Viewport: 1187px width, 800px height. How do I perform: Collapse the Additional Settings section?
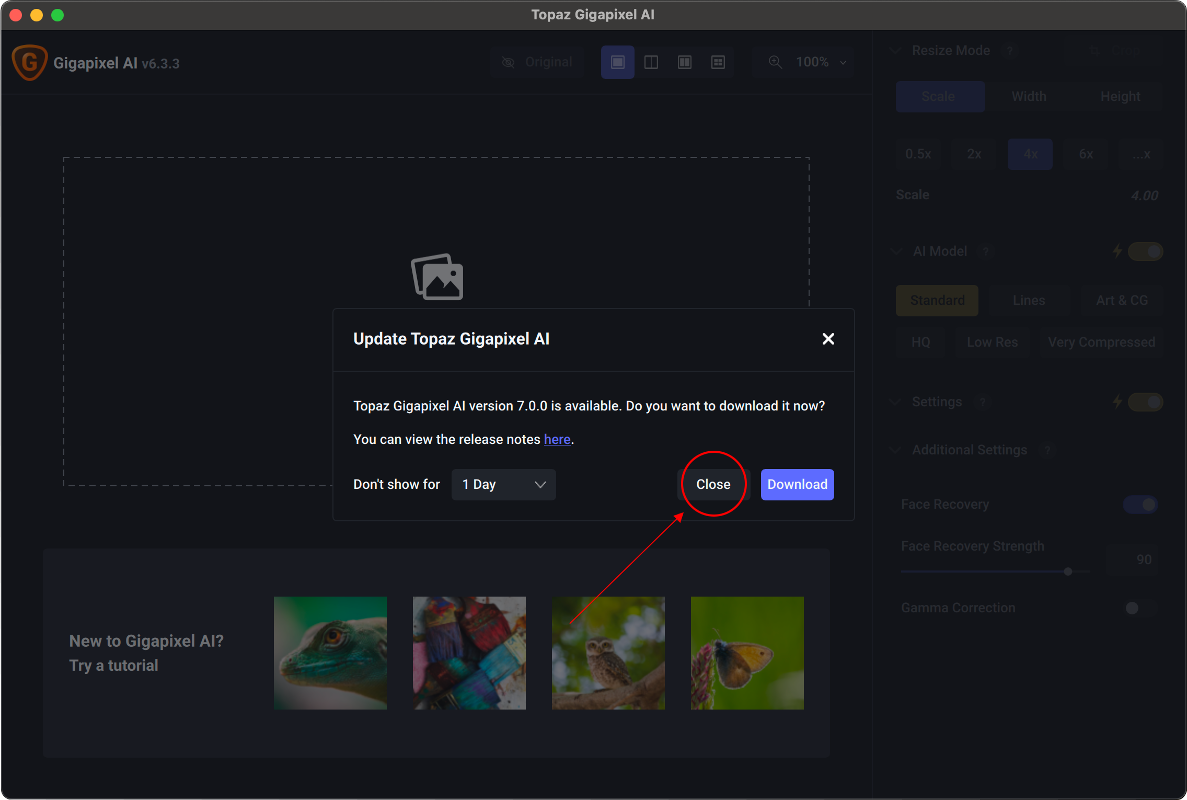coord(895,450)
